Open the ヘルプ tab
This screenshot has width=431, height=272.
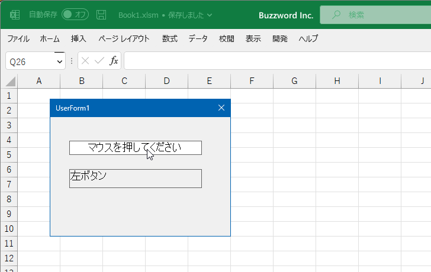tap(308, 38)
